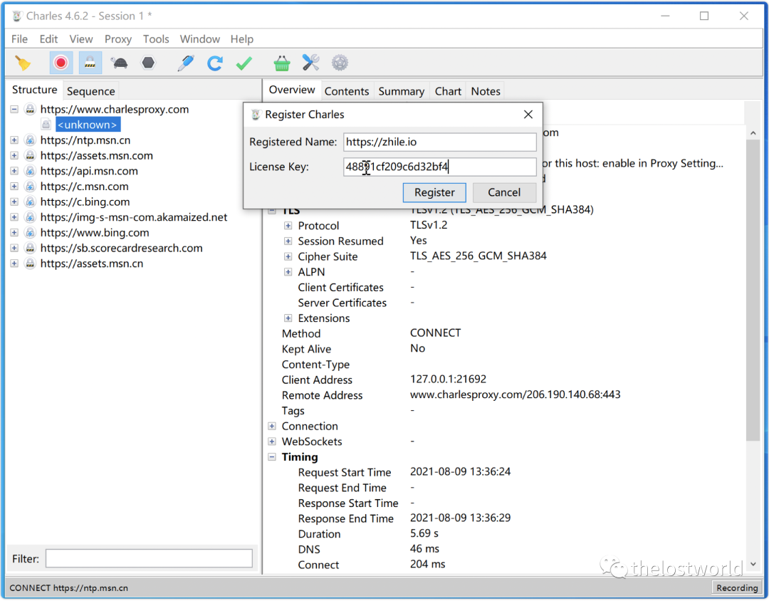
Task: Open the Tools menu
Action: (156, 39)
